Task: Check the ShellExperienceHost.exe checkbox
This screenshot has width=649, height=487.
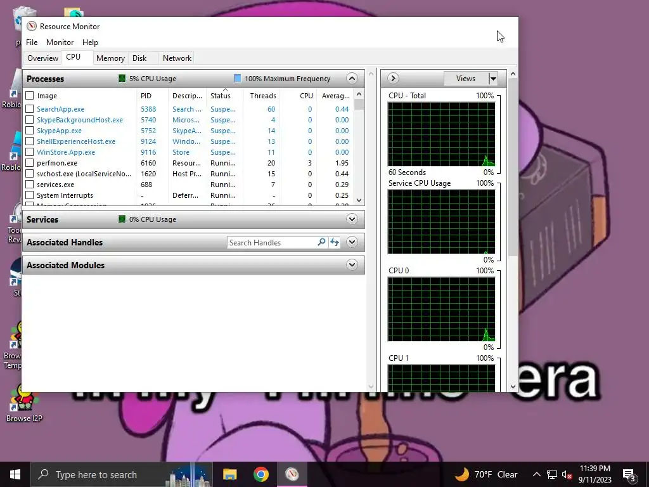Action: (30, 141)
